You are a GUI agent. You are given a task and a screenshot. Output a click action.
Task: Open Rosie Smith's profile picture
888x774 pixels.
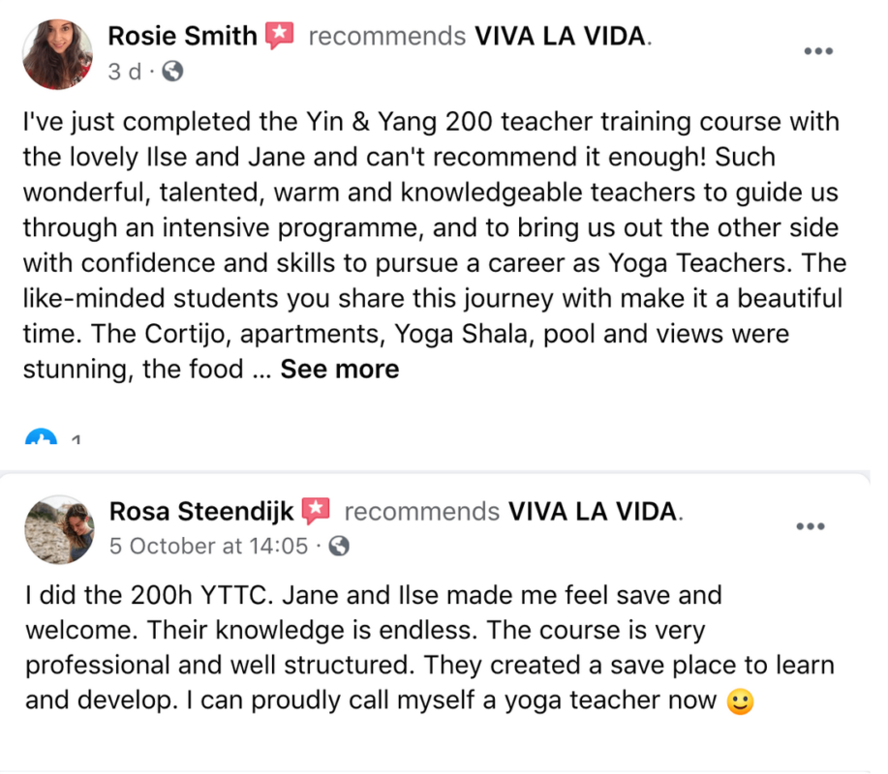tap(57, 54)
